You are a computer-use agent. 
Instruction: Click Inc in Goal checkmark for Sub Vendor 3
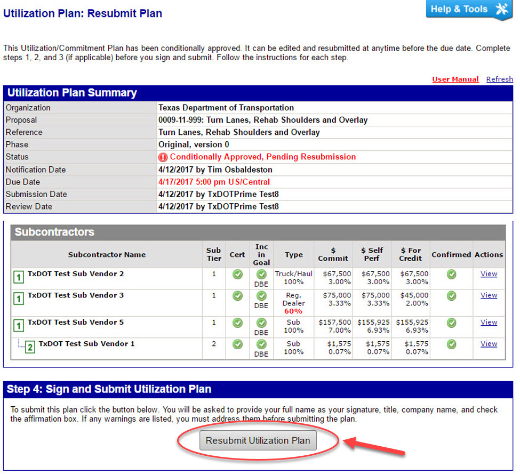coord(261,296)
